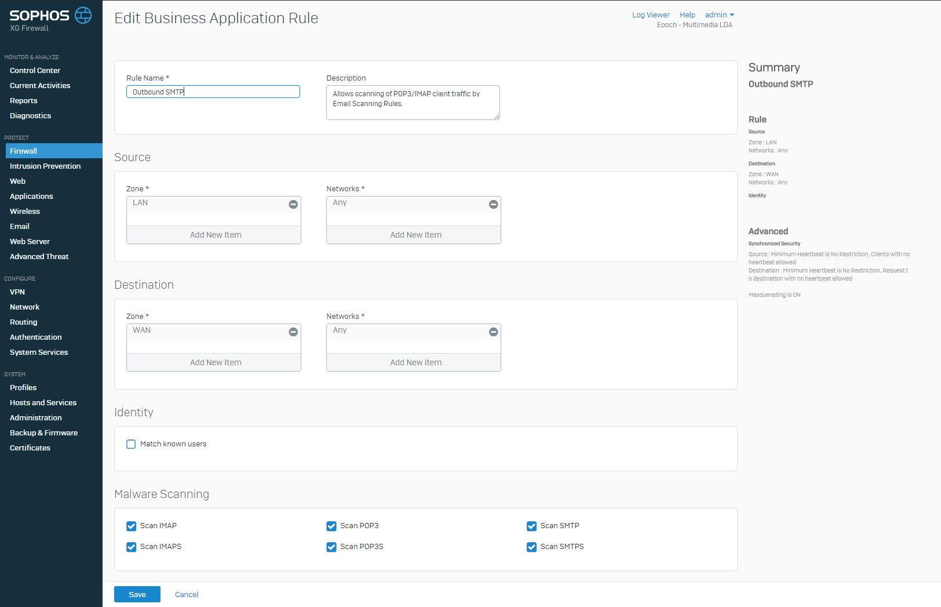Open Control Center in sidebar
Image resolution: width=941 pixels, height=607 pixels.
pos(35,70)
